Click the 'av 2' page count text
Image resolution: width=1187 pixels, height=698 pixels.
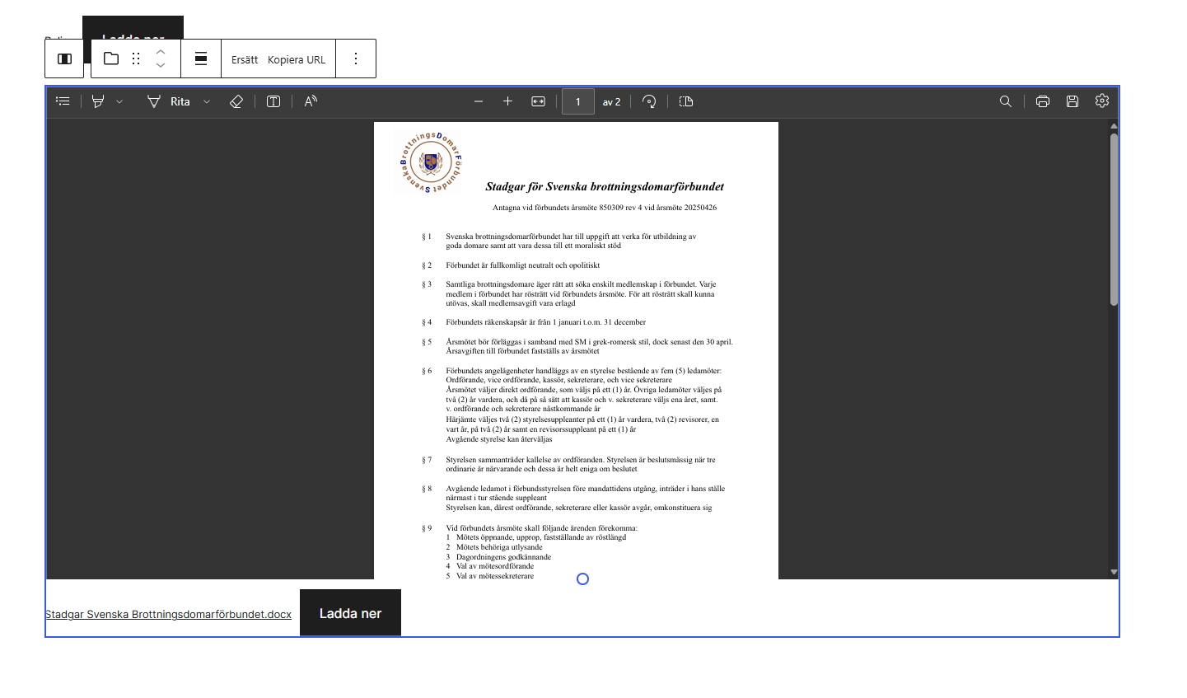pos(611,102)
